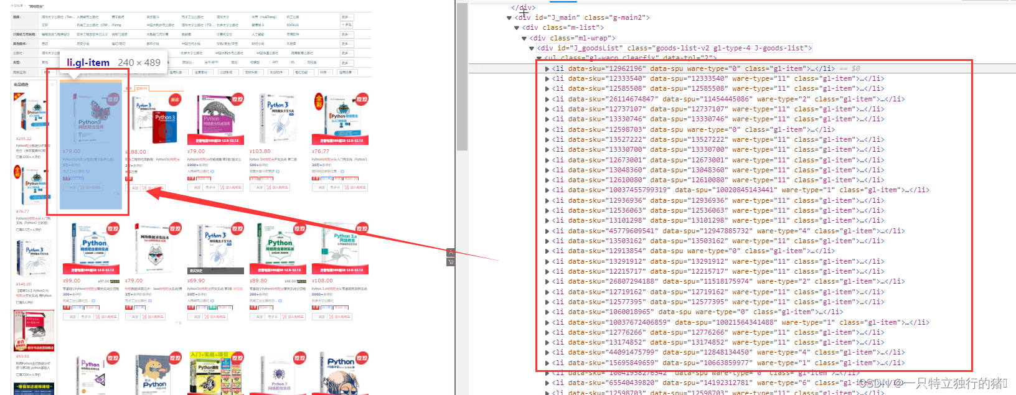Follow the ¥99.00 Python book

[70, 317]
